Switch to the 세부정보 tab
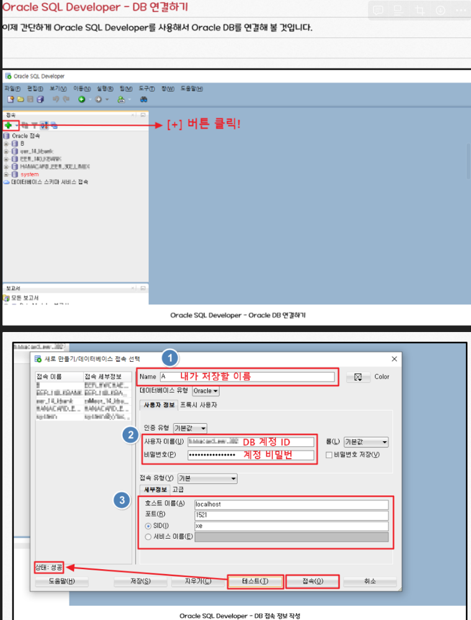 click(155, 490)
